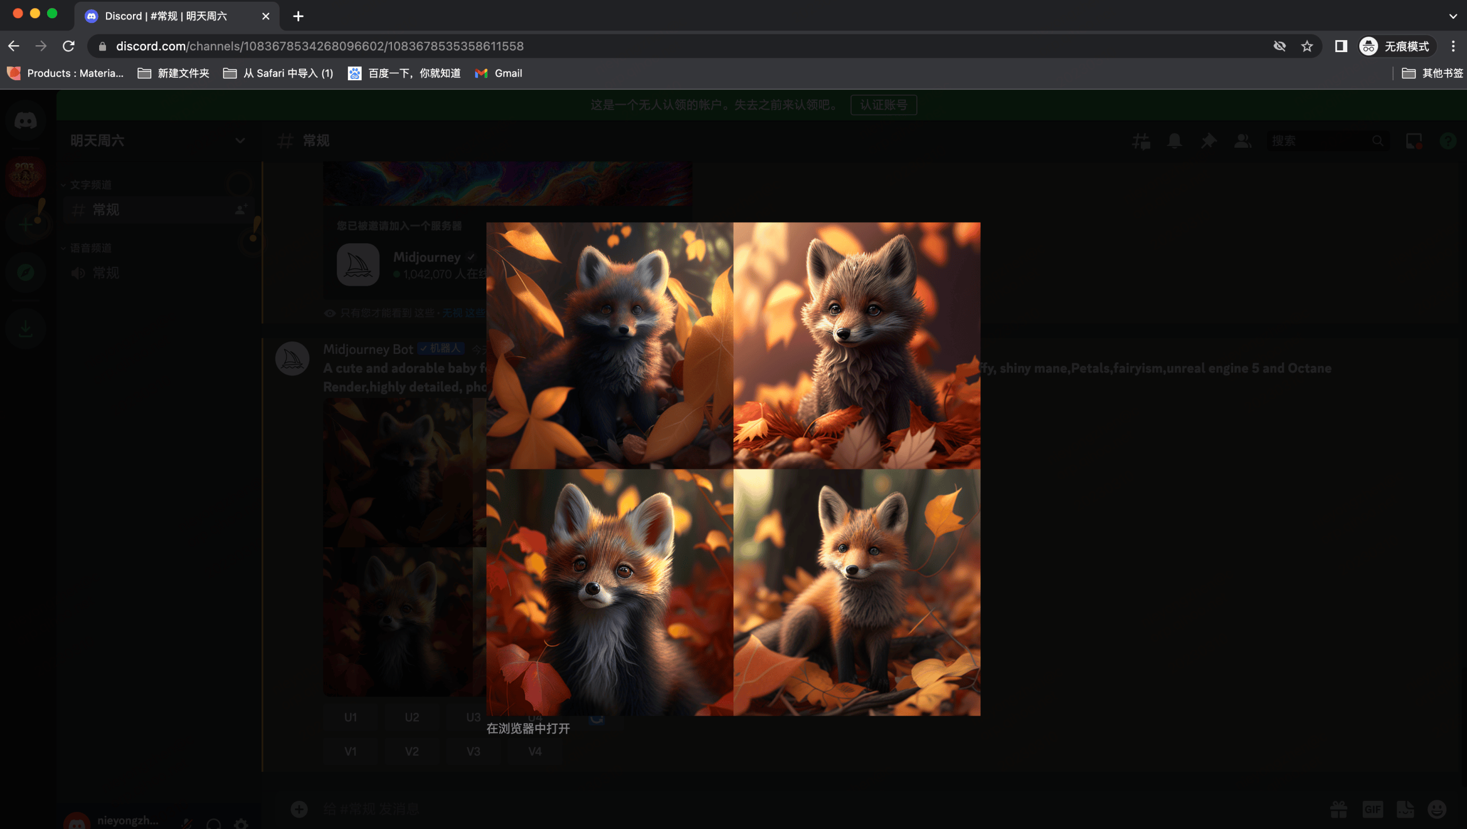The image size is (1467, 829).
Task: Open 其他书签 bookmarks folder
Action: (1433, 73)
